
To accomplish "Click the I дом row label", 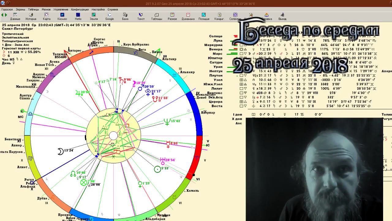I will [237, 114].
